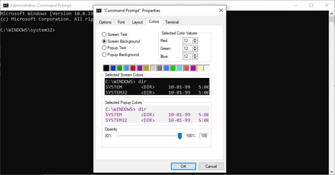Switch to the Options tab
The width and height of the screenshot is (335, 175).
(x=105, y=22)
